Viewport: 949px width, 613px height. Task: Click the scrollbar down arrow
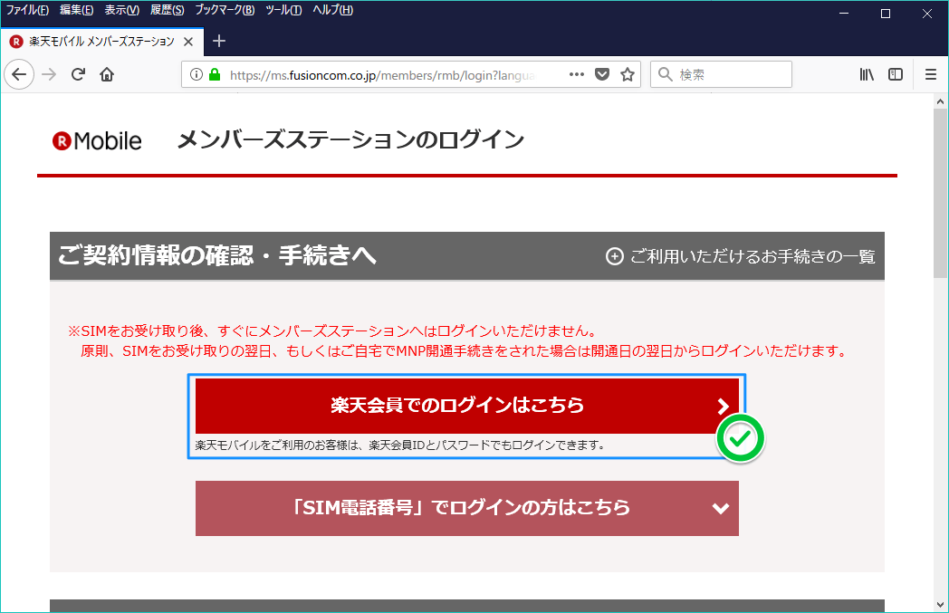click(940, 605)
